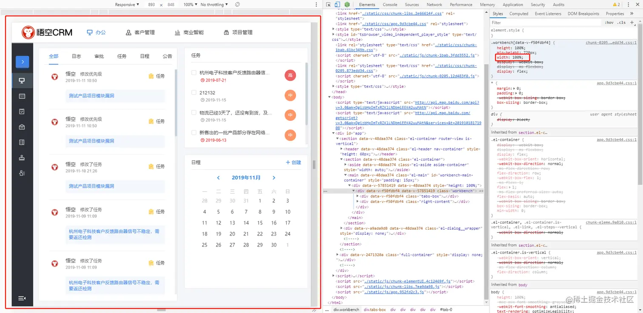The width and height of the screenshot is (643, 313).
Task: Click the + 创建 schedule button
Action: coord(293,162)
